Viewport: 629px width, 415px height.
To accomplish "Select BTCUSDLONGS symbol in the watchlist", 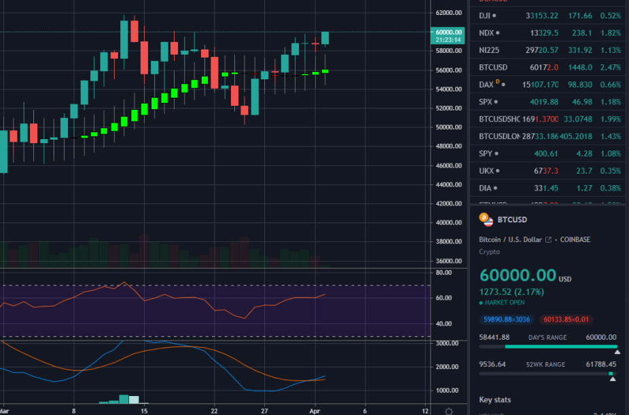I will click(499, 136).
